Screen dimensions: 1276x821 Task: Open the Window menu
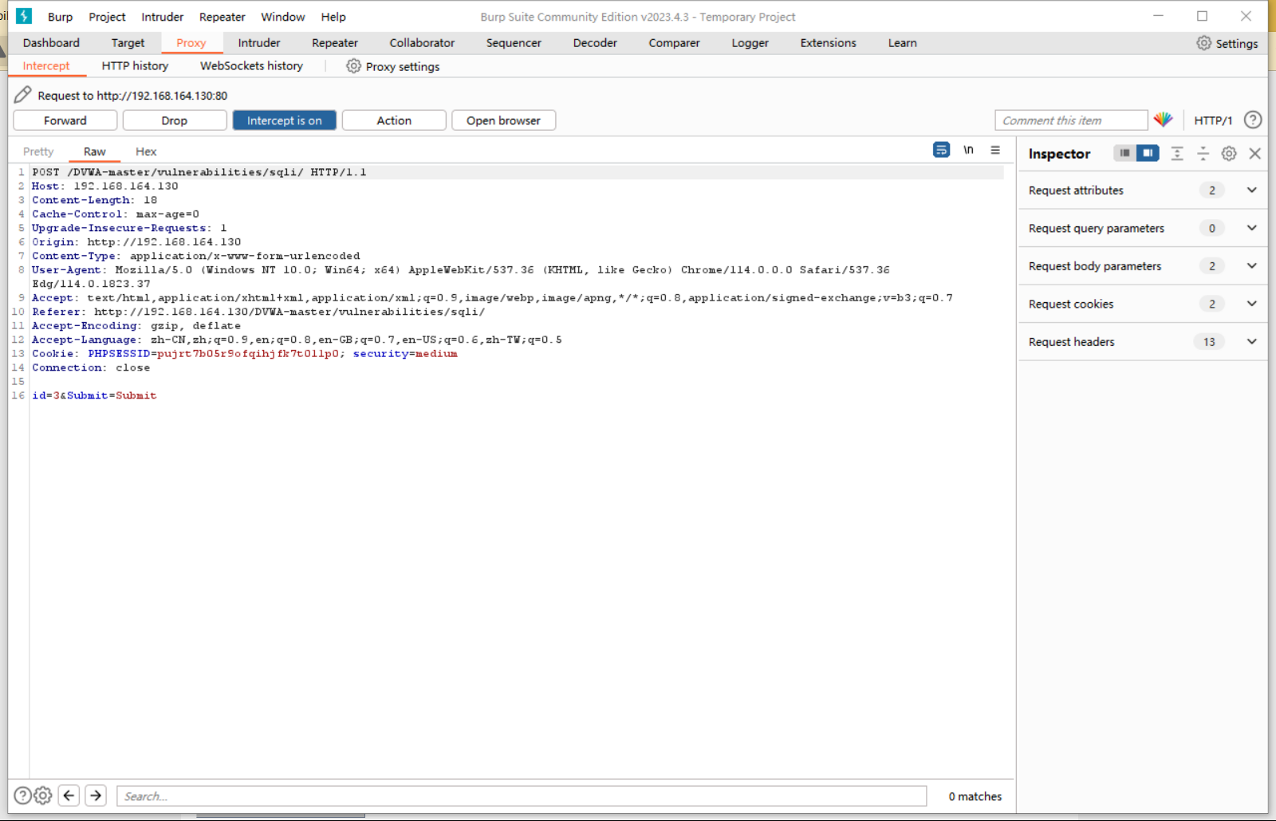(283, 17)
